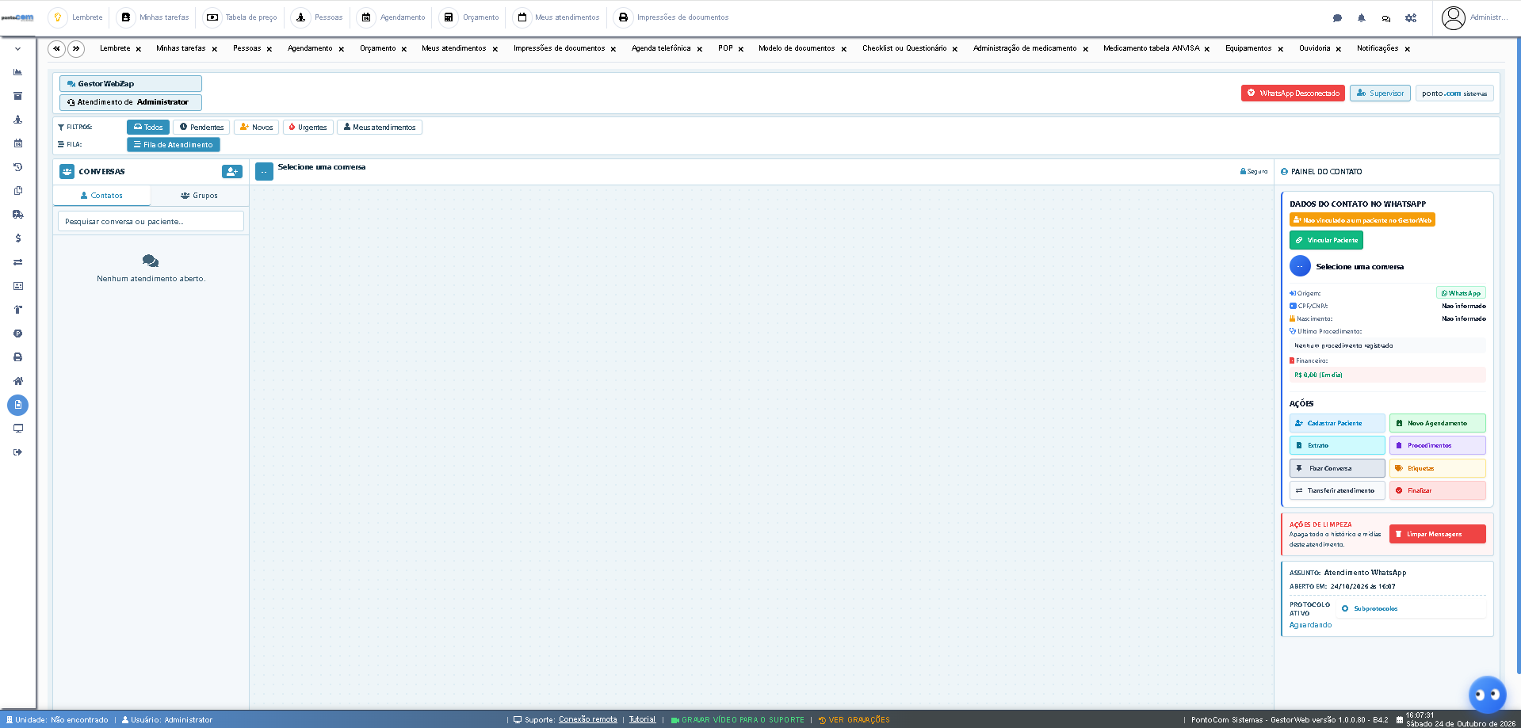The height and width of the screenshot is (728, 1521).
Task: Open the Administrator user profile menu
Action: click(x=1475, y=17)
